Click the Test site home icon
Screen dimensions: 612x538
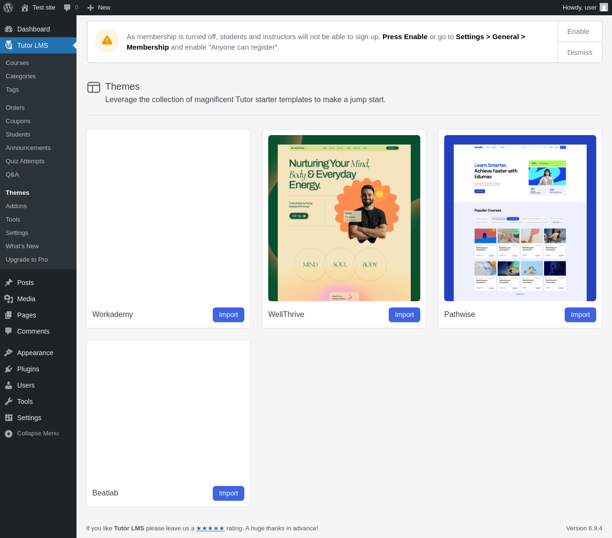[x=25, y=8]
